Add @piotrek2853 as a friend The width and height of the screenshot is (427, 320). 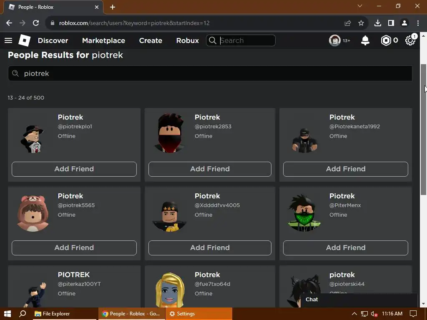tap(210, 169)
